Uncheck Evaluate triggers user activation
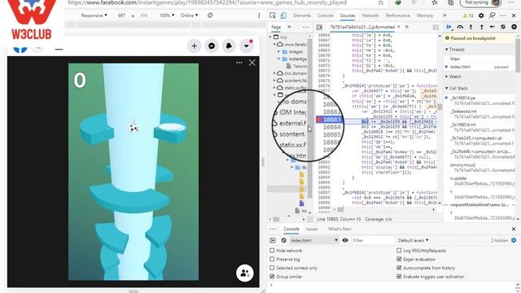Viewport: 521px width, 293px height. [x=399, y=277]
